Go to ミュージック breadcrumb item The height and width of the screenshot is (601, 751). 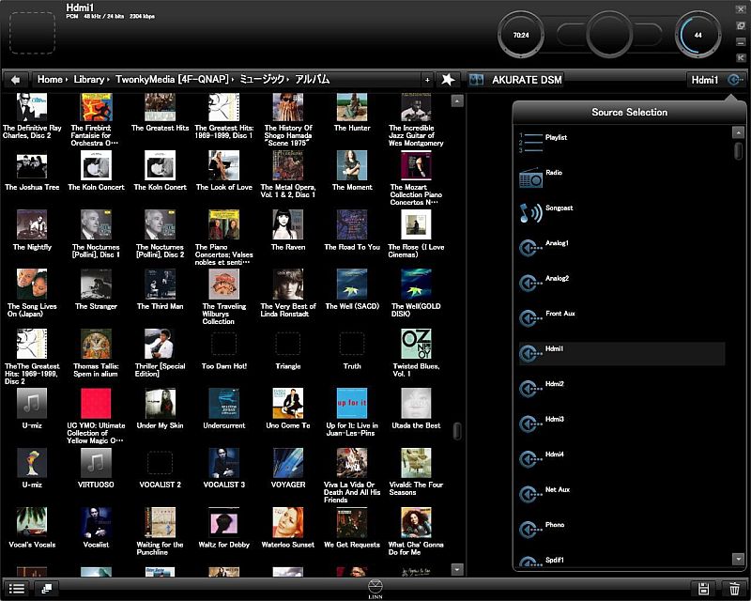[x=262, y=80]
